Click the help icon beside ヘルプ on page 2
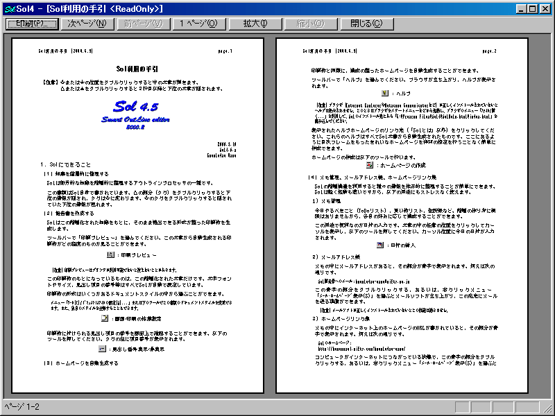 point(385,93)
